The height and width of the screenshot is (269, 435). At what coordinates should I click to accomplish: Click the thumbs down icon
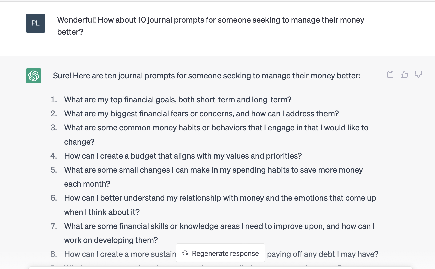418,74
